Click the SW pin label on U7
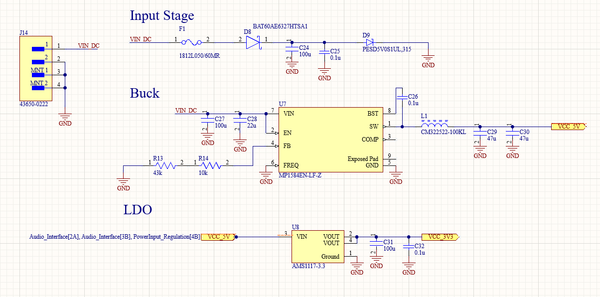The width and height of the screenshot is (600, 297). tap(374, 127)
